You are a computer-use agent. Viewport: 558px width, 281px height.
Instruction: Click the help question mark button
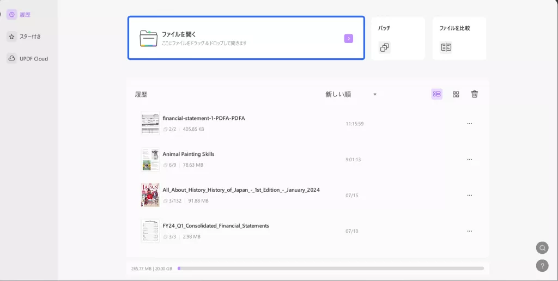542,266
